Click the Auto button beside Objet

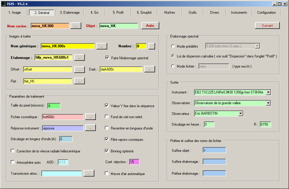150,26
